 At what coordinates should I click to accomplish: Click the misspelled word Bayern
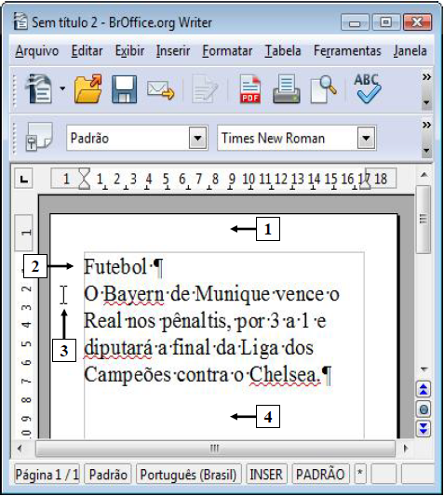tap(134, 295)
